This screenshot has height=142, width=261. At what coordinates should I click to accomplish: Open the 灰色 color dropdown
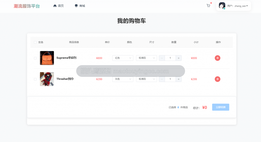tap(123, 79)
